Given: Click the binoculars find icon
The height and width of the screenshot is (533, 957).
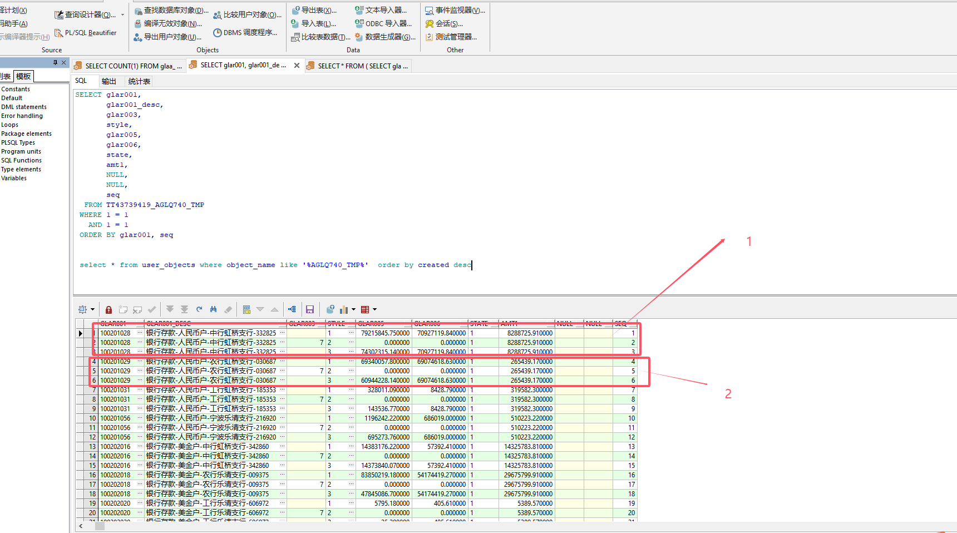Looking at the screenshot, I should click(x=213, y=309).
